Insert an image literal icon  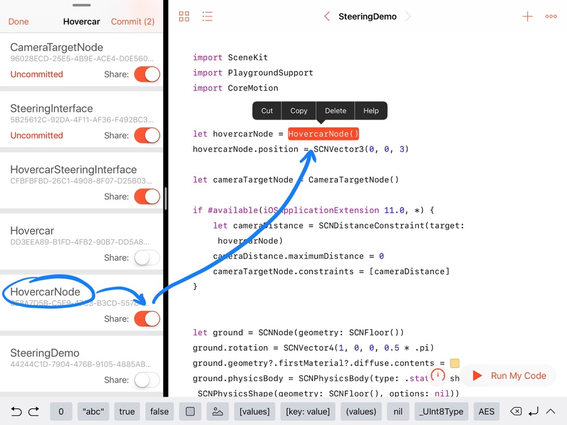click(x=217, y=411)
